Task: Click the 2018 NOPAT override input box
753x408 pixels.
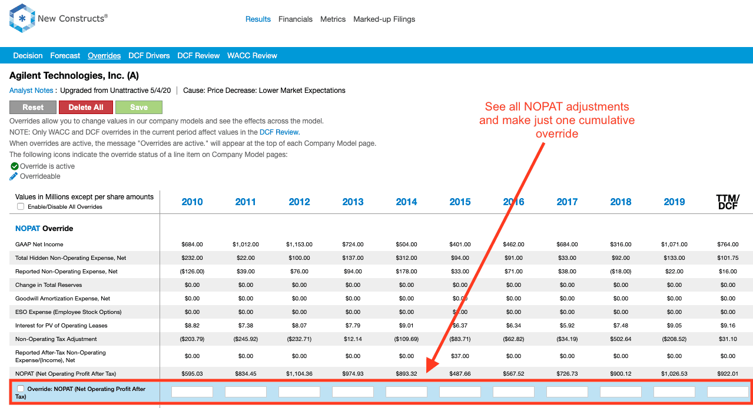Action: (x=621, y=392)
